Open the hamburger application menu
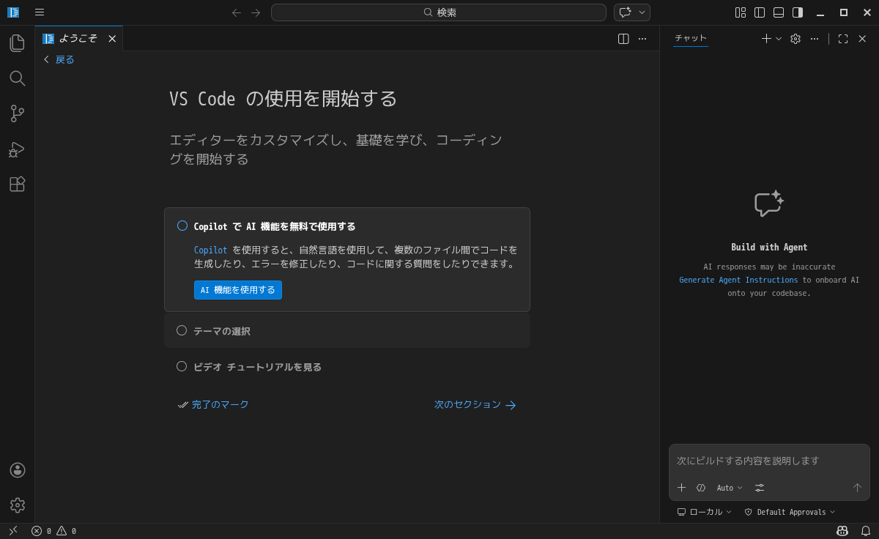879x539 pixels. click(40, 12)
